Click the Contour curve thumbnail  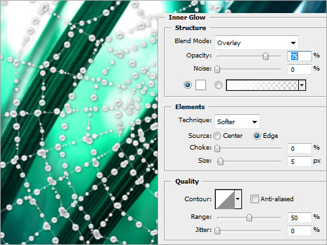[225, 199]
